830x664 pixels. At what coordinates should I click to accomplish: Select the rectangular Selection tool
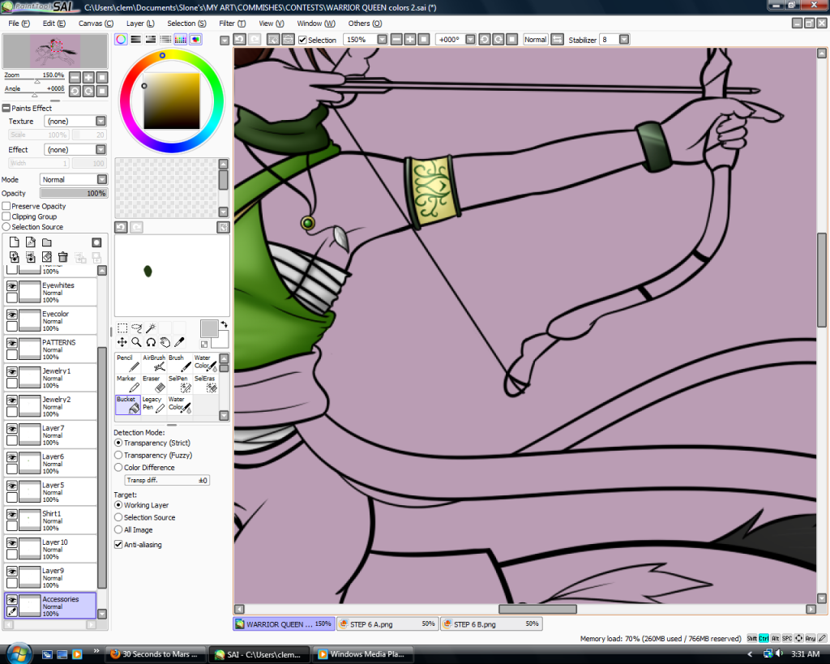pyautogui.click(x=122, y=328)
